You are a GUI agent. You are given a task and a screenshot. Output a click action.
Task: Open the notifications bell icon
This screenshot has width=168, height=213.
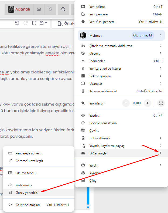[50, 9]
